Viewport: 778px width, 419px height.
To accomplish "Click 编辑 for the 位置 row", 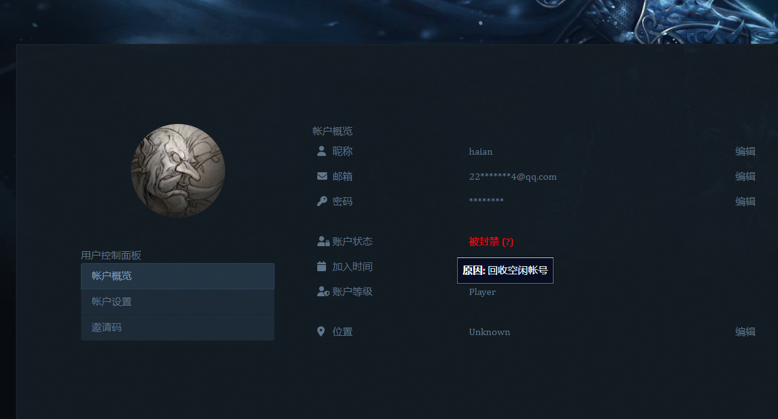I will [x=745, y=331].
